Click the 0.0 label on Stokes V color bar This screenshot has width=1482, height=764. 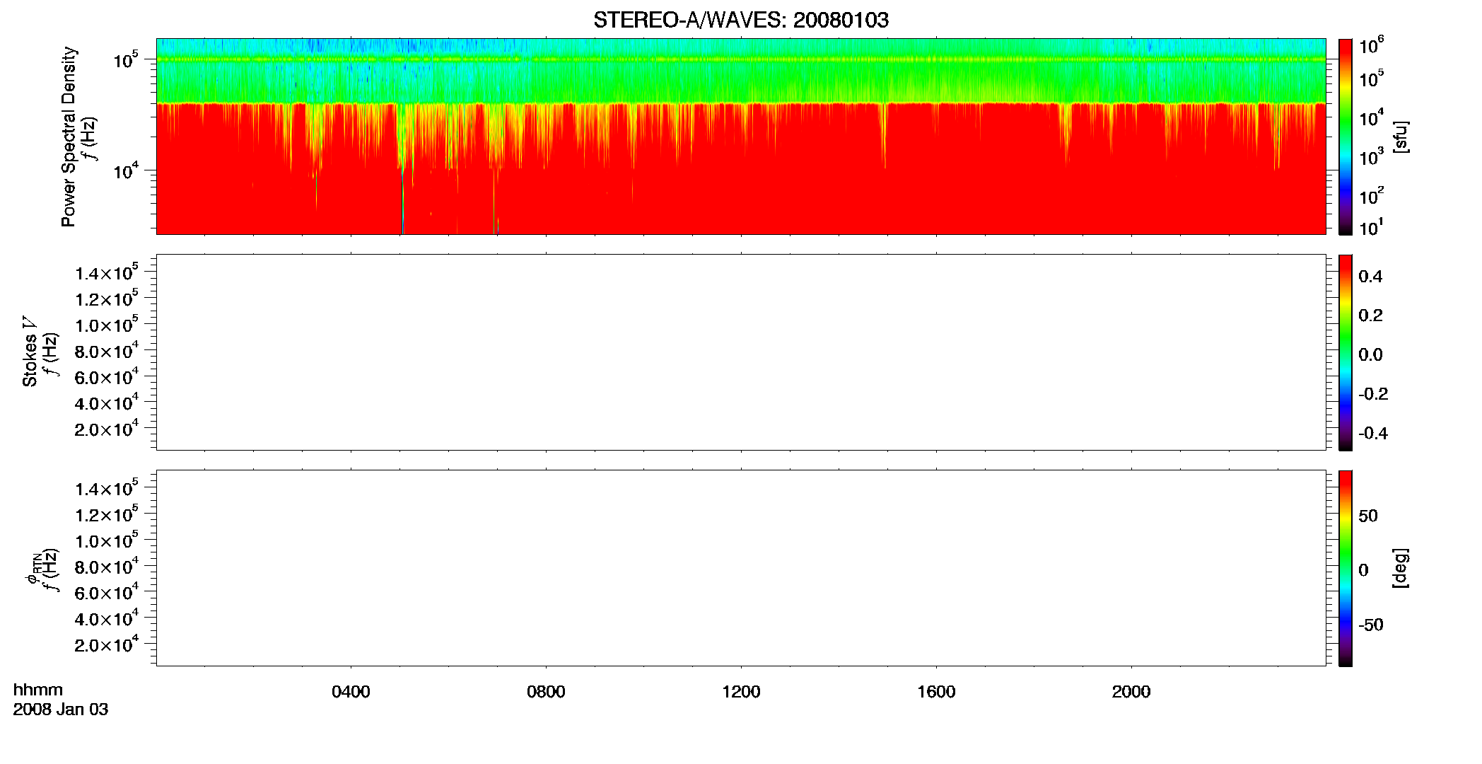click(1370, 355)
